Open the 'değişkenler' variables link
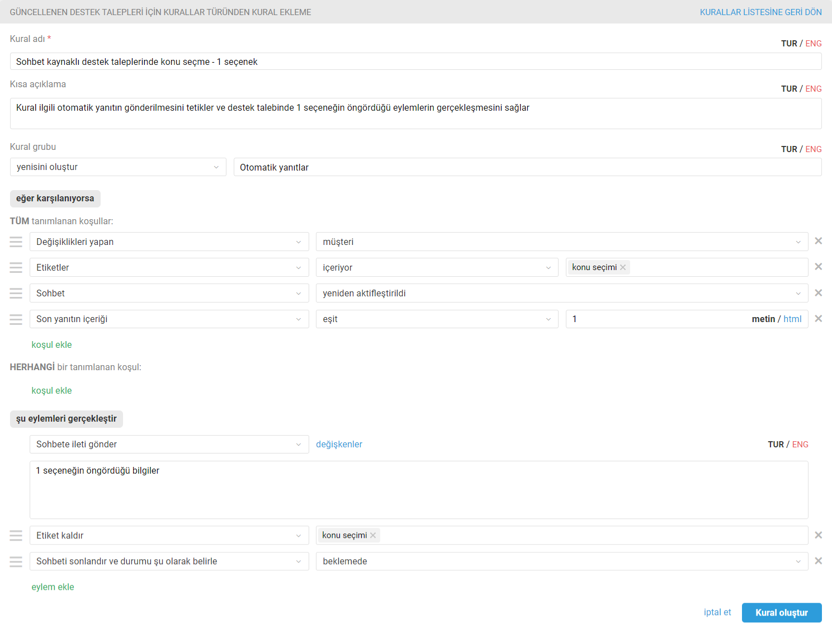The width and height of the screenshot is (832, 633). [x=339, y=444]
